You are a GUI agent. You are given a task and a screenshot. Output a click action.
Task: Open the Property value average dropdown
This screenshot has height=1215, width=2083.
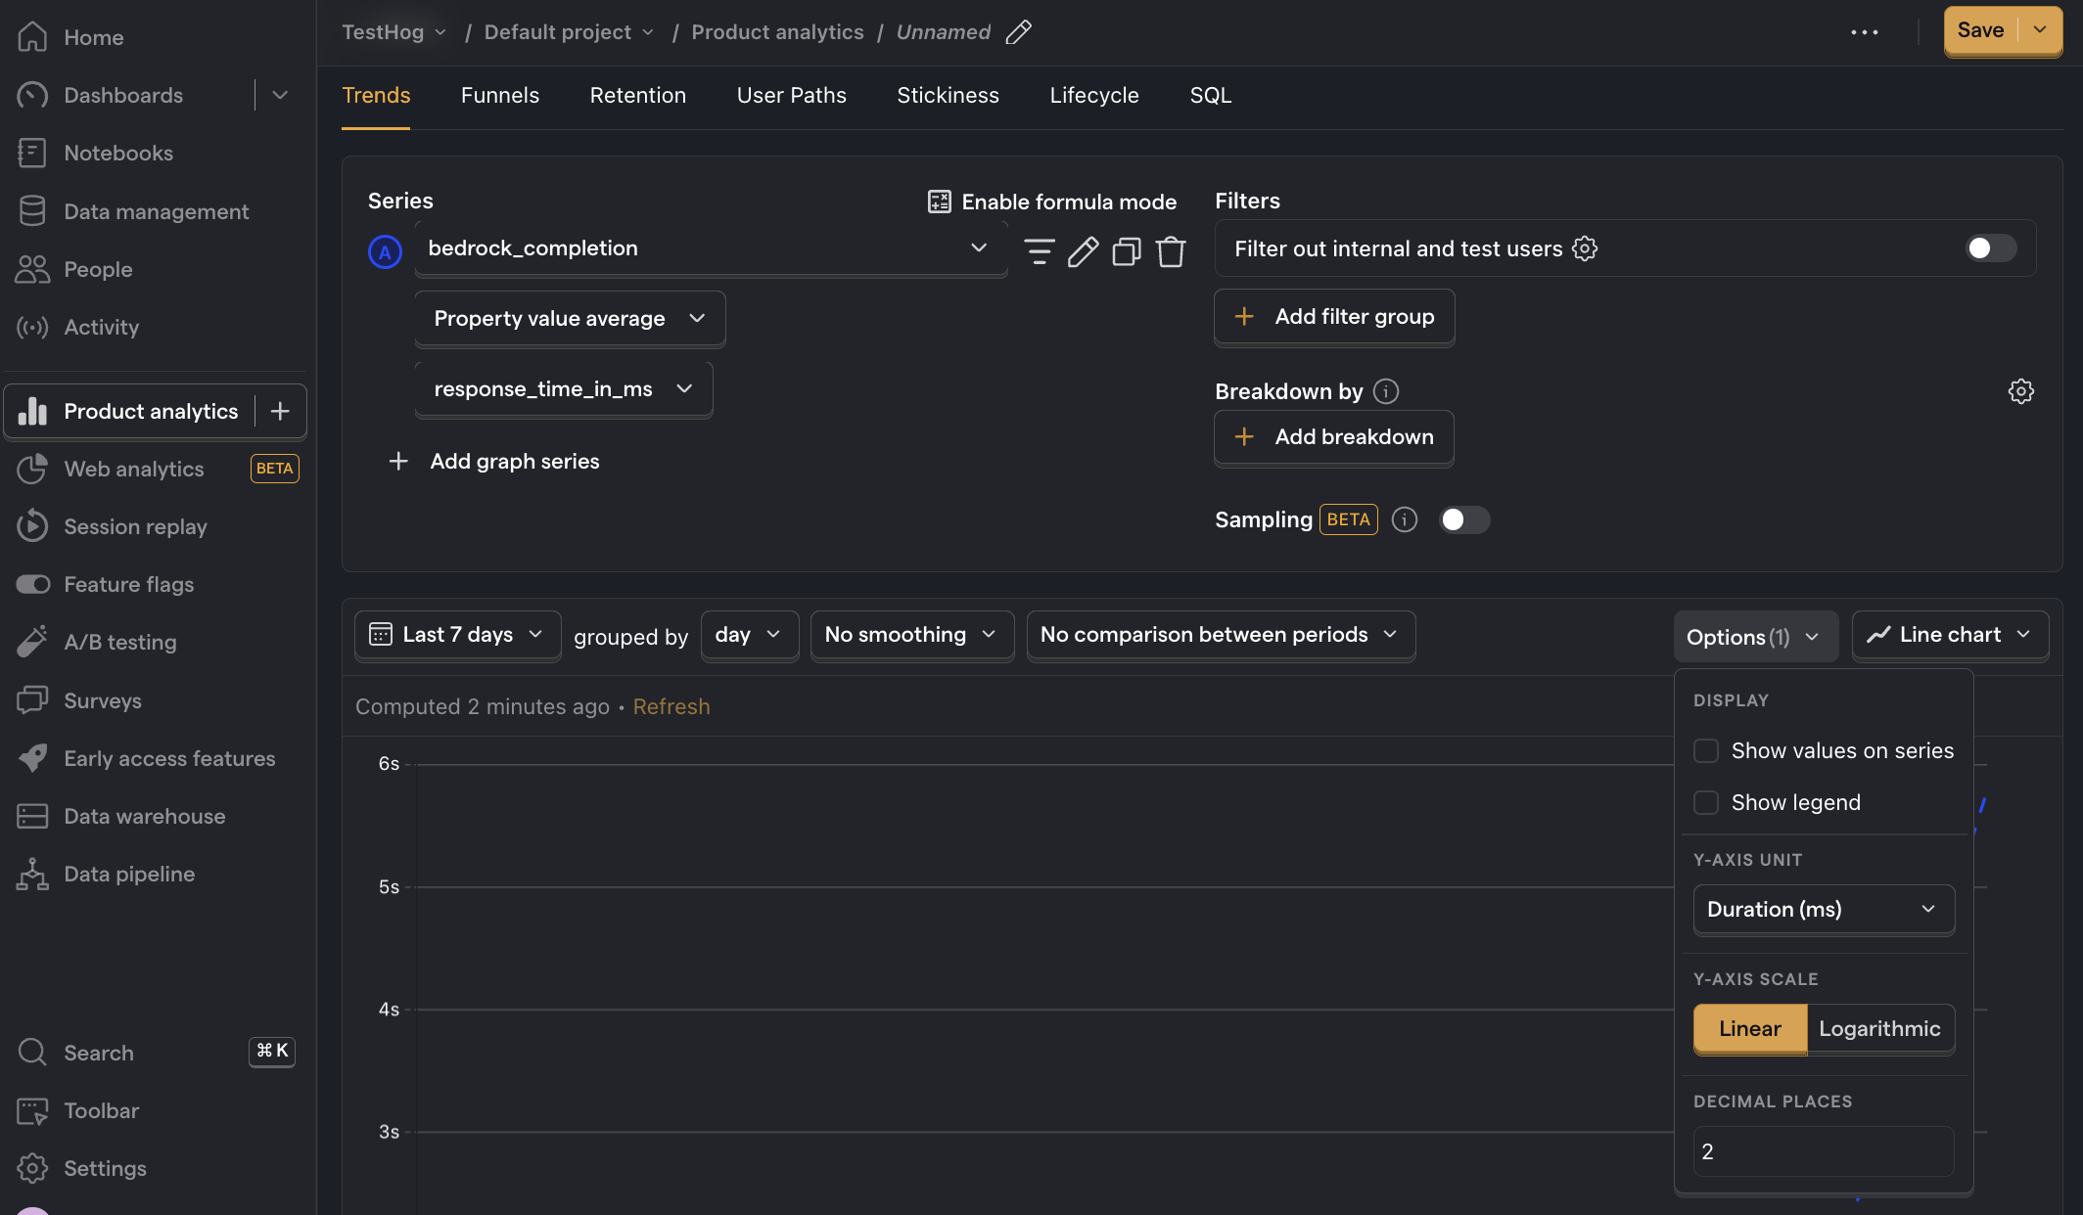pyautogui.click(x=569, y=318)
